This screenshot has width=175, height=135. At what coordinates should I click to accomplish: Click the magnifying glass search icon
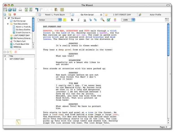[x=102, y=20]
